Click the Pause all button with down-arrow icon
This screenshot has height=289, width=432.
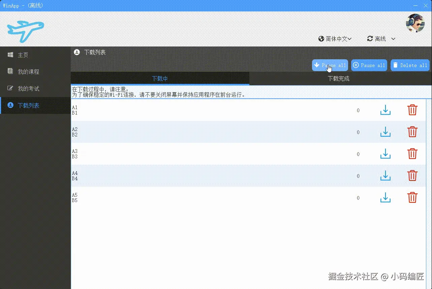pos(330,65)
